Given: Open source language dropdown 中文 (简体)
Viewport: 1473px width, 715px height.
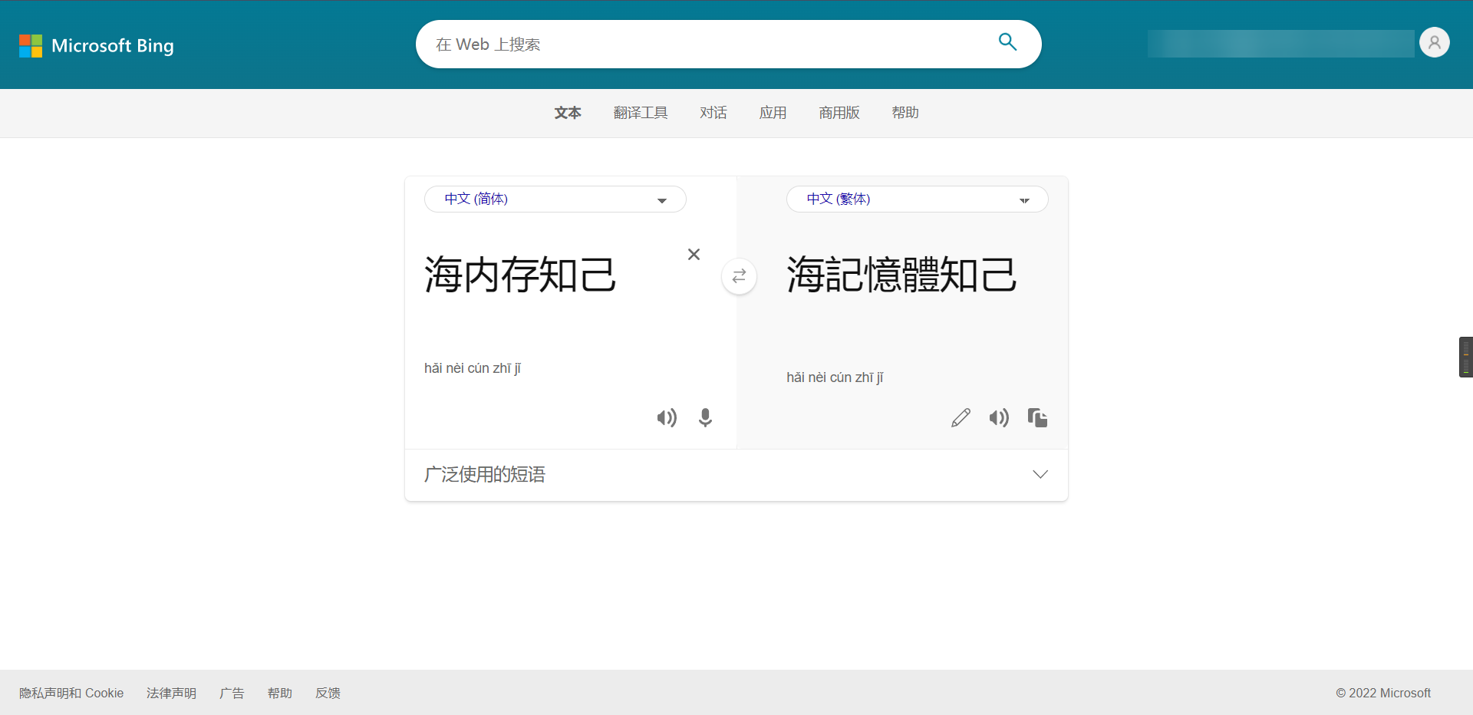Looking at the screenshot, I should click(555, 199).
